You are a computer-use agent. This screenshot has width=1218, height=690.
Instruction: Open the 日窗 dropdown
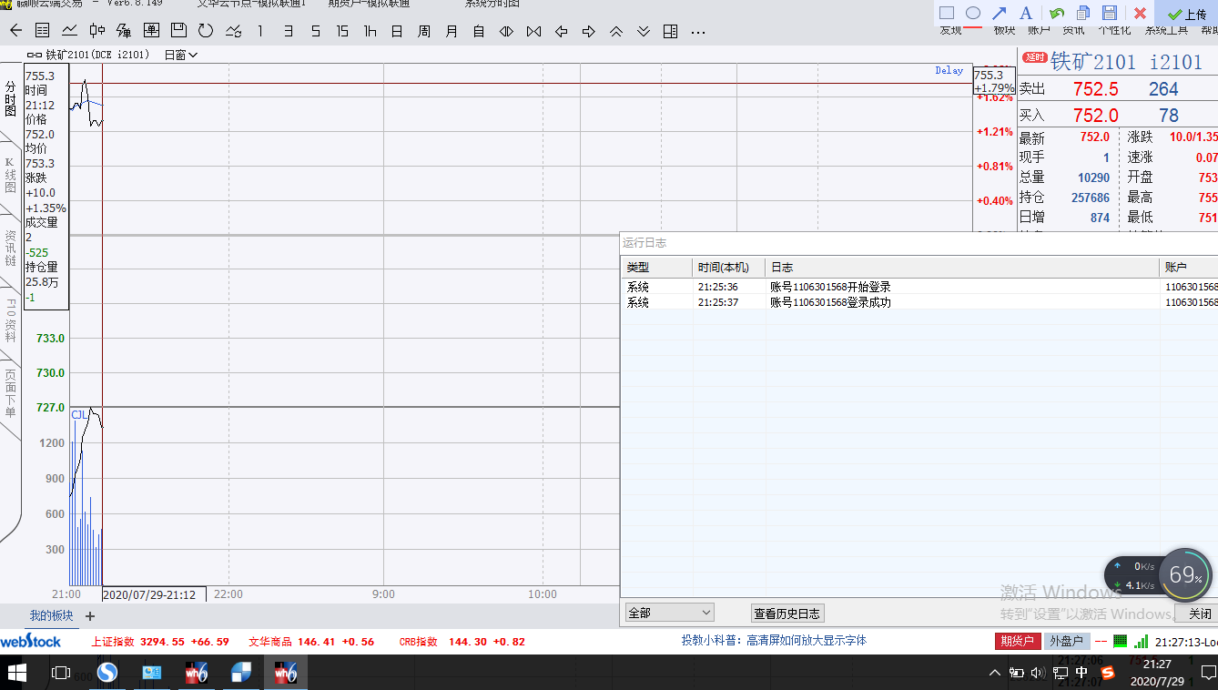(180, 55)
